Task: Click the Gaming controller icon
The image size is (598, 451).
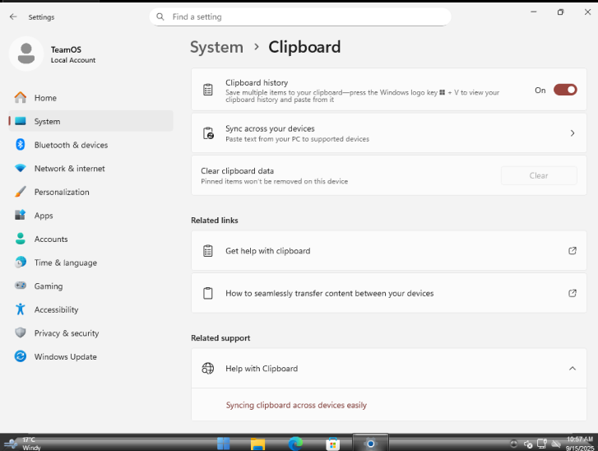Action: [x=21, y=286]
